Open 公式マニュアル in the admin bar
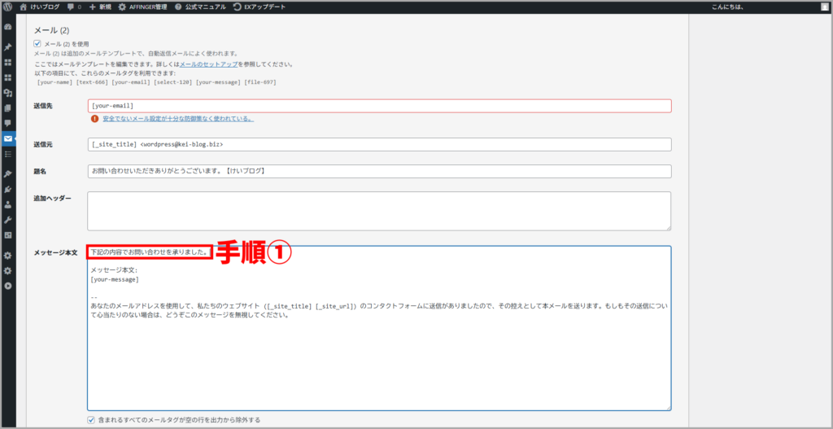This screenshot has height=429, width=833. [199, 7]
